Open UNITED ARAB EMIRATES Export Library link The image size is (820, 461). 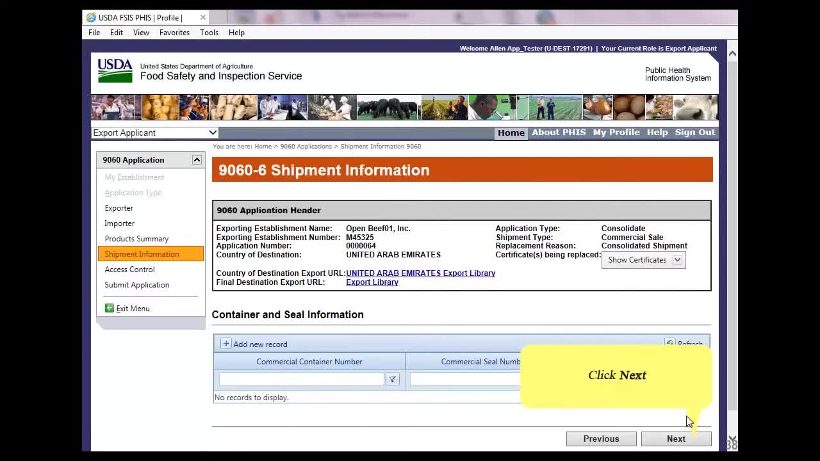pos(420,273)
